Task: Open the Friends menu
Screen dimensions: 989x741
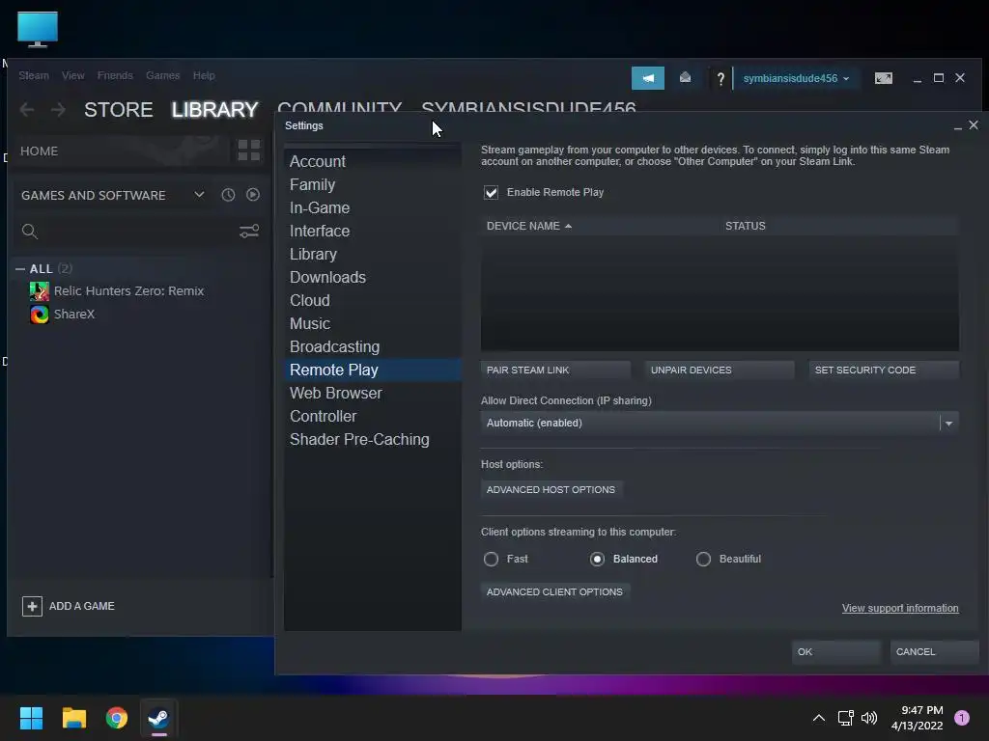Action: (115, 75)
